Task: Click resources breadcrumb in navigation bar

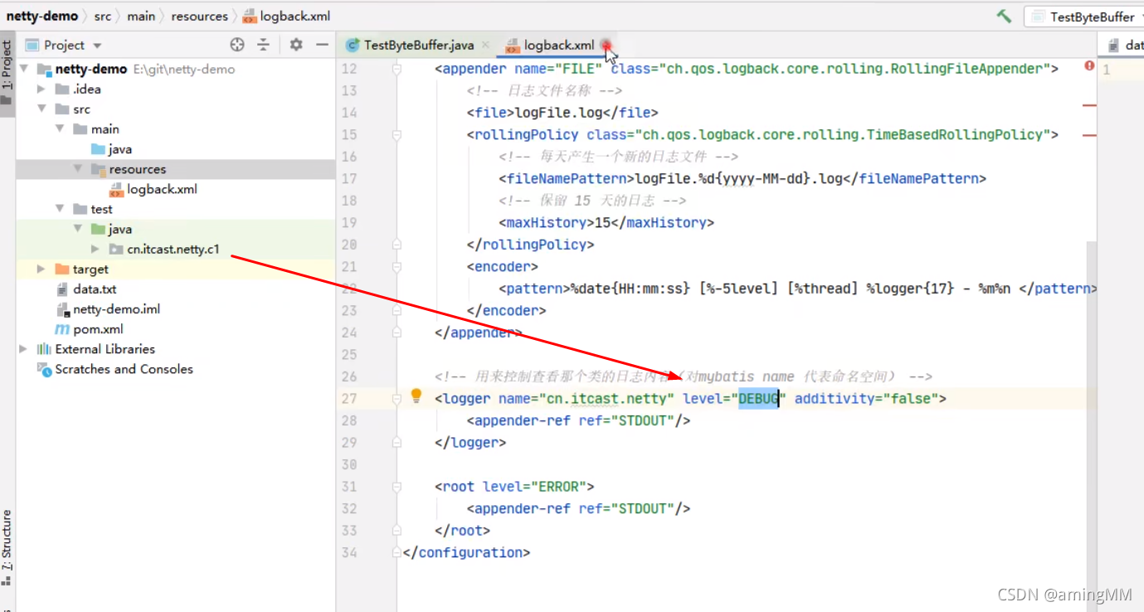Action: point(200,16)
